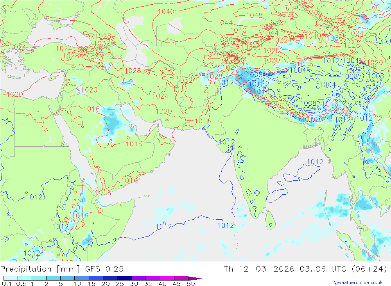Screen dimensions: 391x286
Task: Click the red '1048' isobar label
Action: [x=254, y=15]
